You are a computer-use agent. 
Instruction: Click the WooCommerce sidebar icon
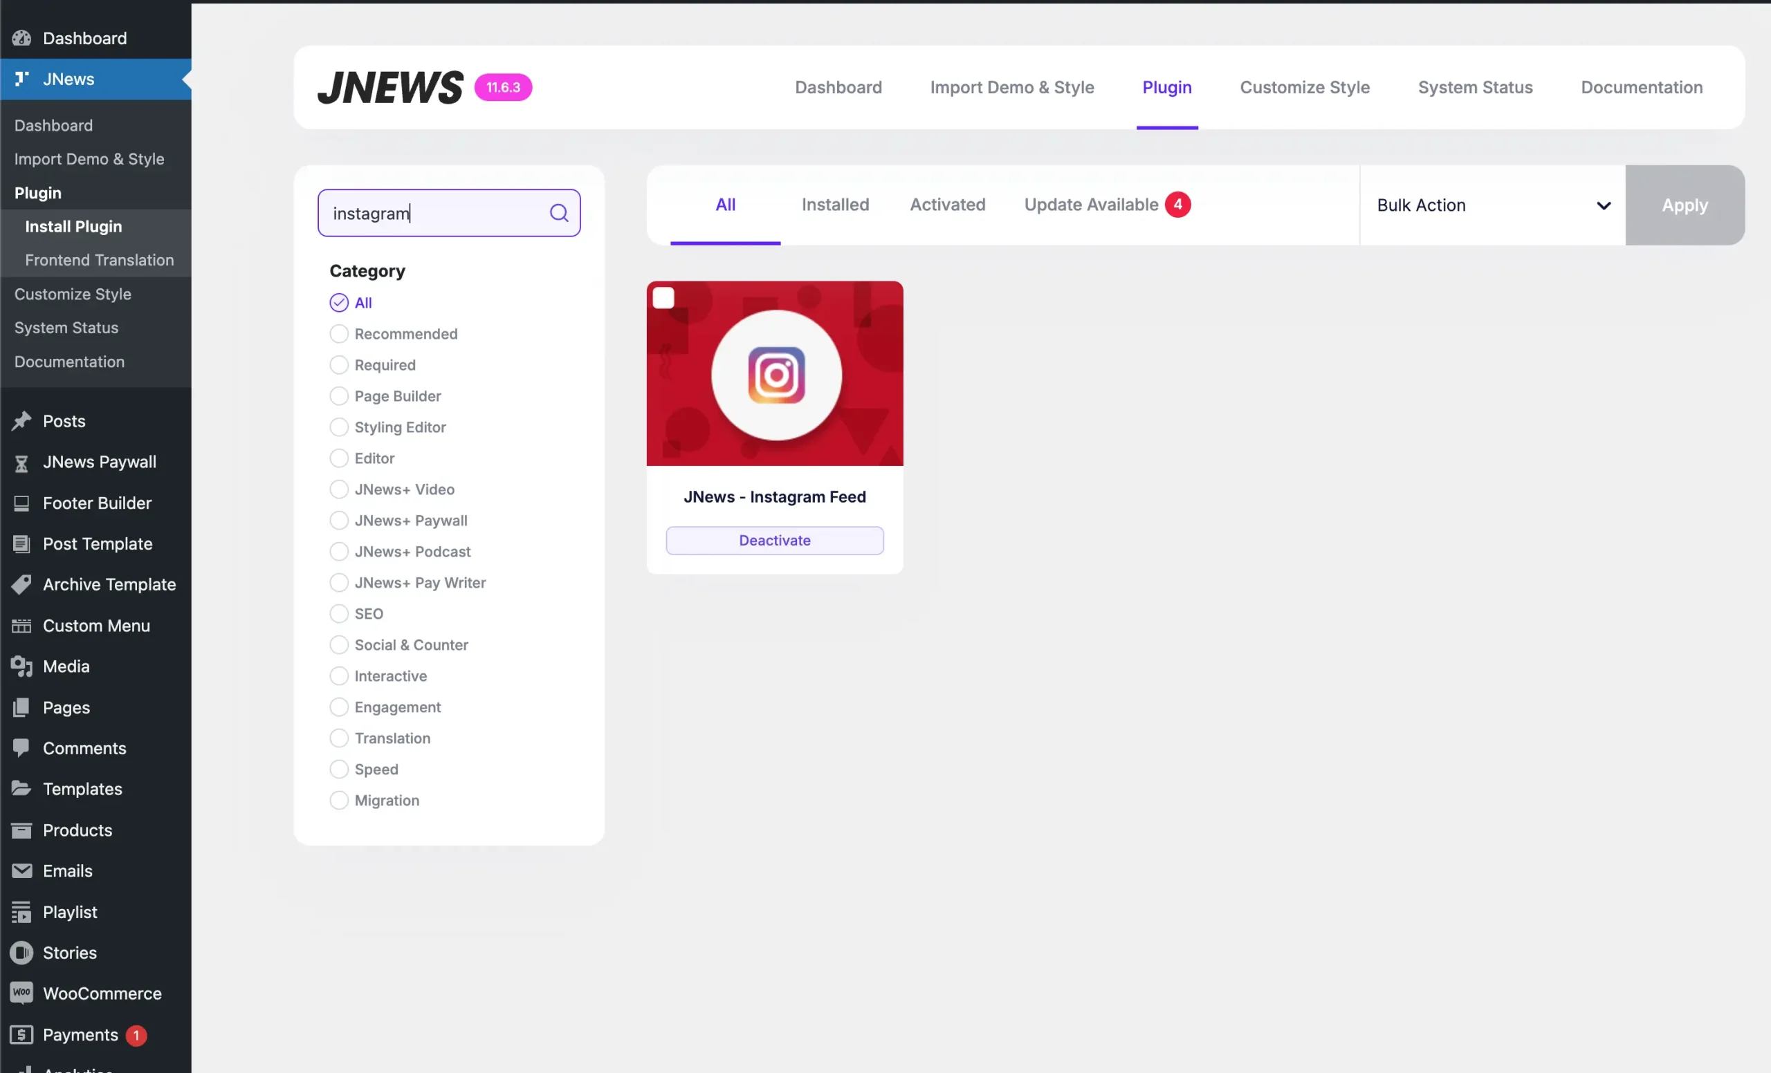click(x=21, y=993)
